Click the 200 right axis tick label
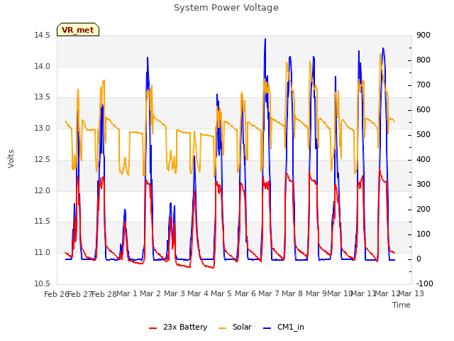 423,210
